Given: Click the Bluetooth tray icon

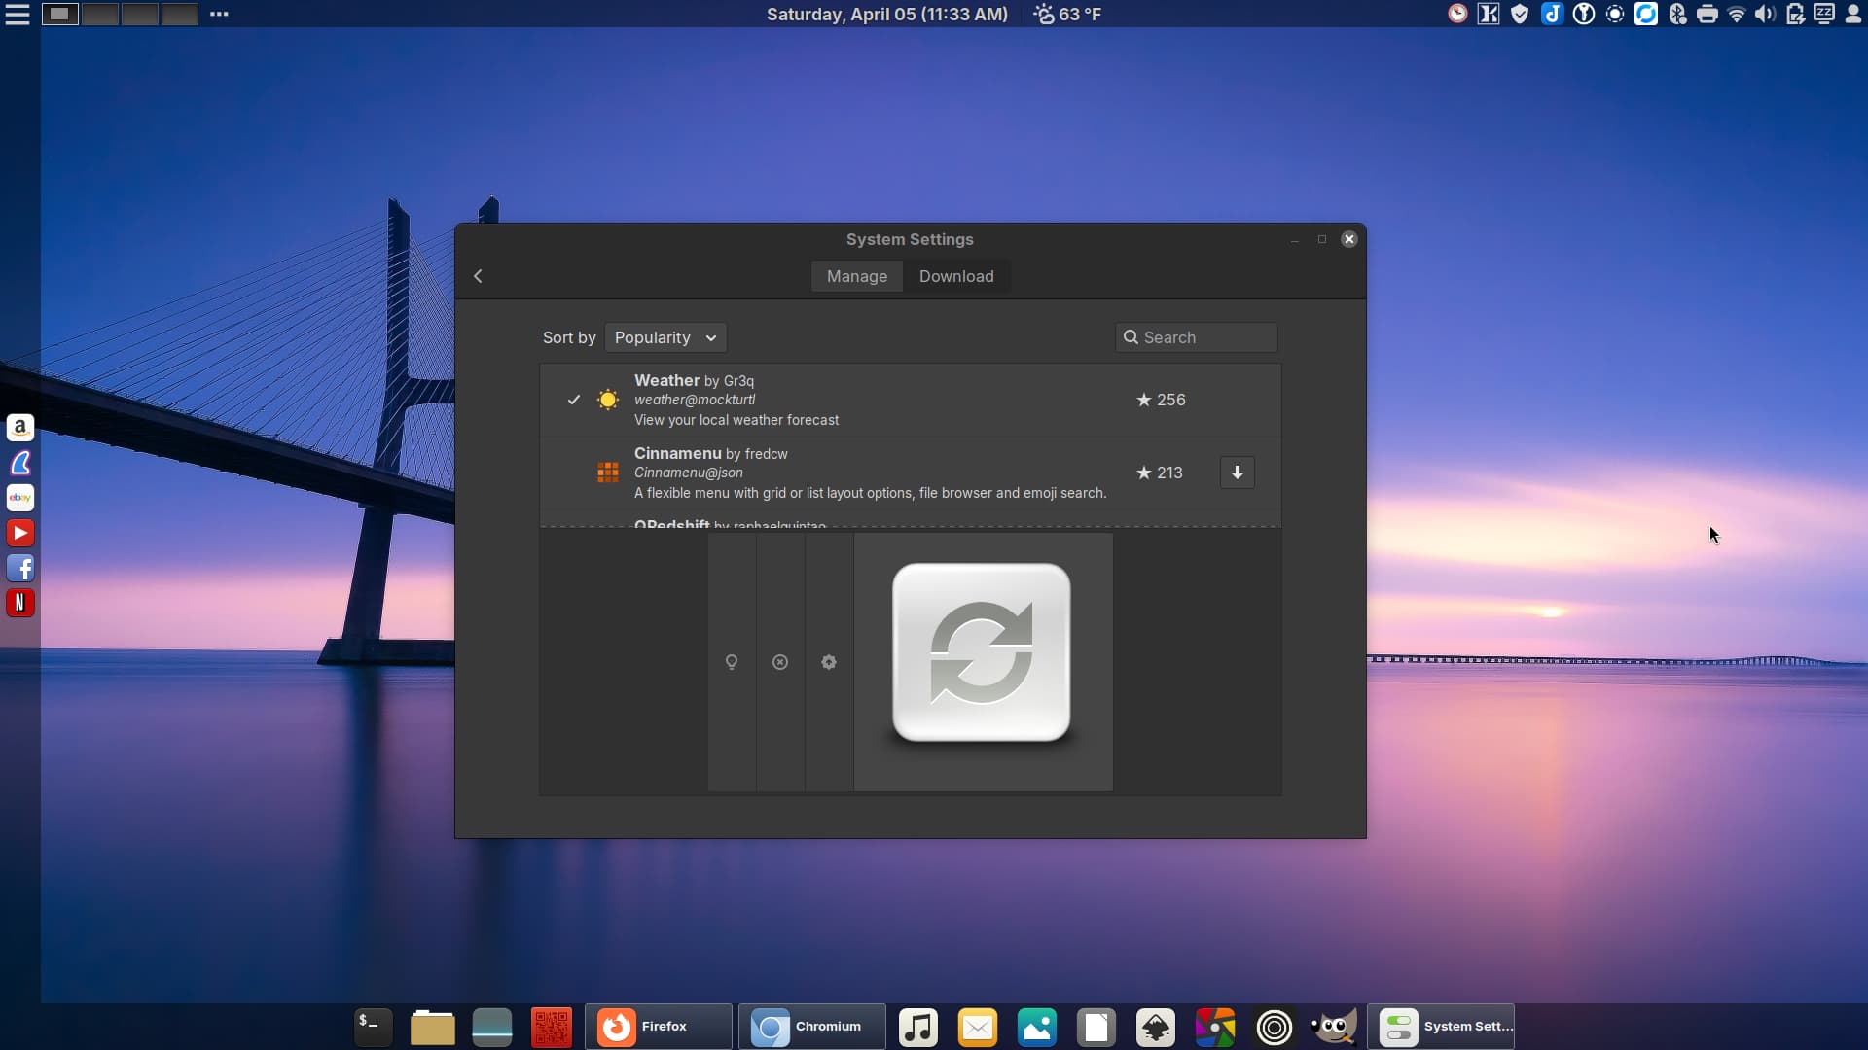Looking at the screenshot, I should [x=1677, y=14].
